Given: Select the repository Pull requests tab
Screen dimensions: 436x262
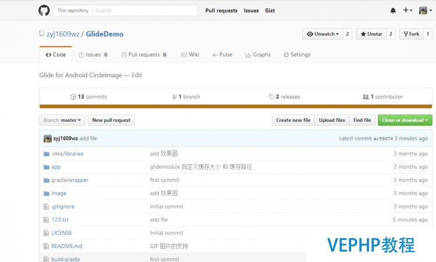Looking at the screenshot, I should pyautogui.click(x=144, y=55).
